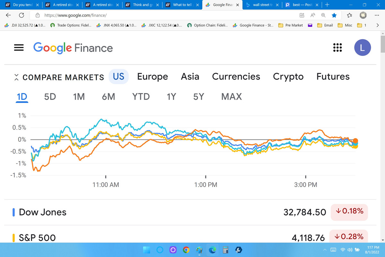This screenshot has height=257, width=385.
Task: Open Edge Settings and more menu
Action: click(376, 15)
